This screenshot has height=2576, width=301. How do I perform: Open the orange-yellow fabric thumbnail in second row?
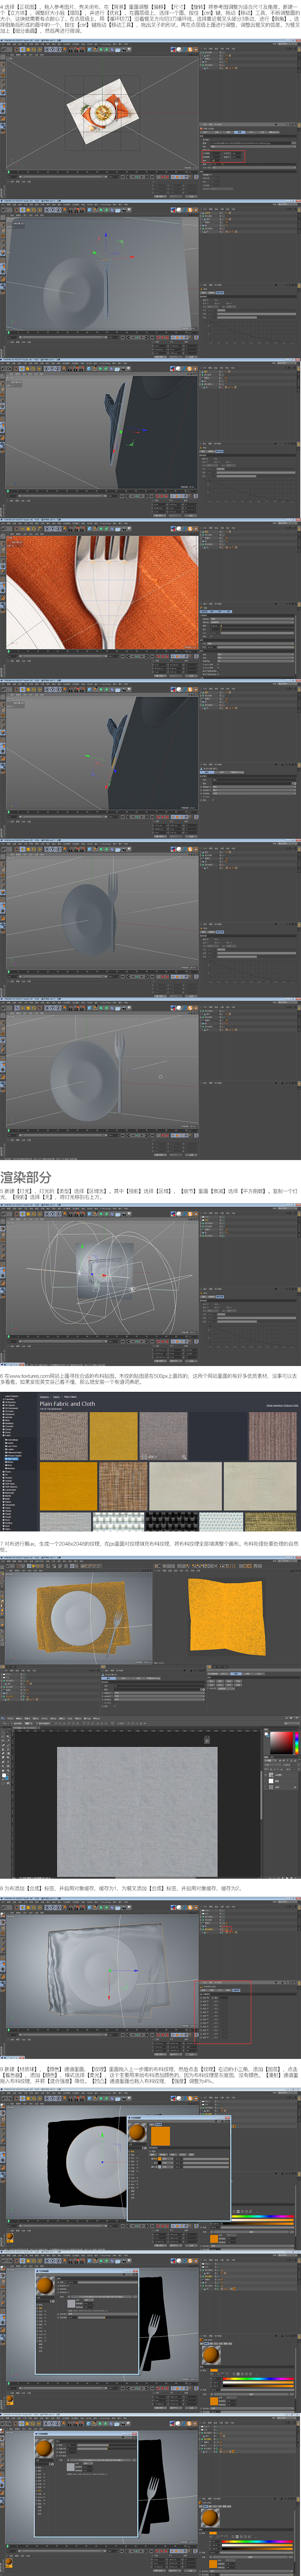coord(68,1486)
